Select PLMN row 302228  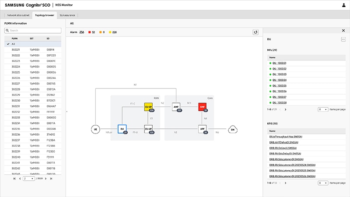(33, 89)
